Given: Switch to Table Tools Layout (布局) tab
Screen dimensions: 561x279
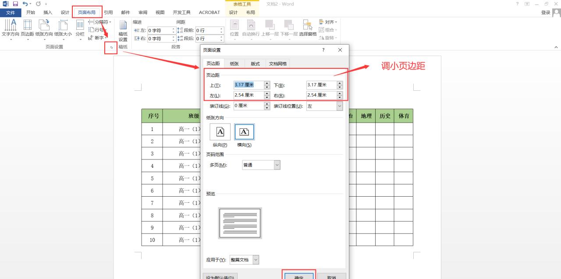Looking at the screenshot, I should tap(250, 12).
